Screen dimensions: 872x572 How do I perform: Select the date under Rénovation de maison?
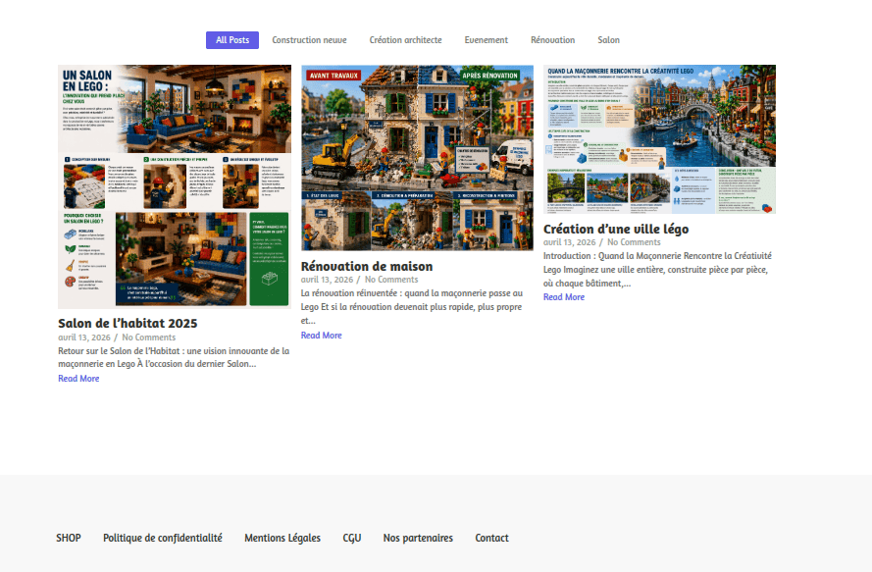tap(327, 280)
